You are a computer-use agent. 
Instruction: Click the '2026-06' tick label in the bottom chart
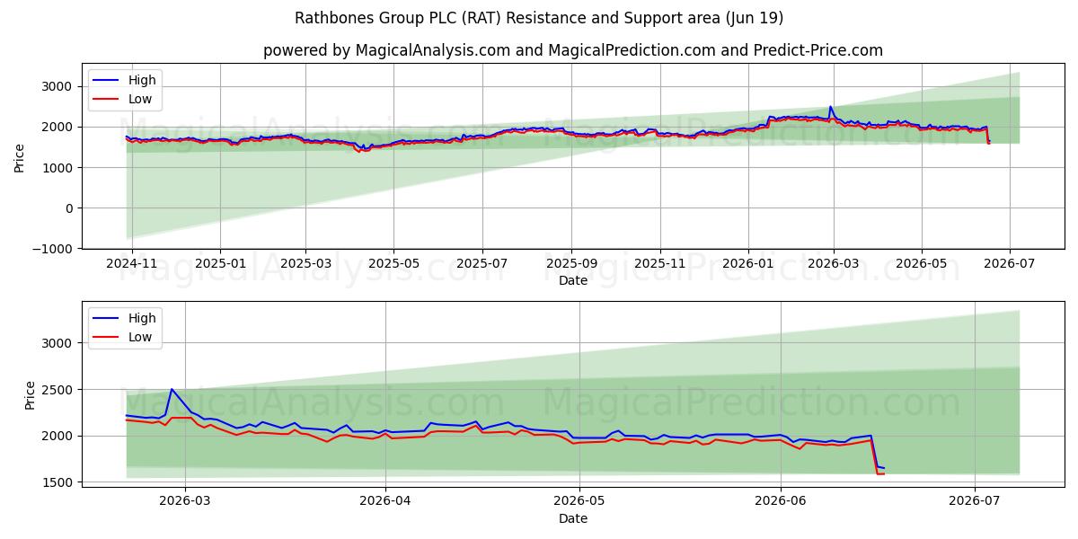[x=781, y=502]
